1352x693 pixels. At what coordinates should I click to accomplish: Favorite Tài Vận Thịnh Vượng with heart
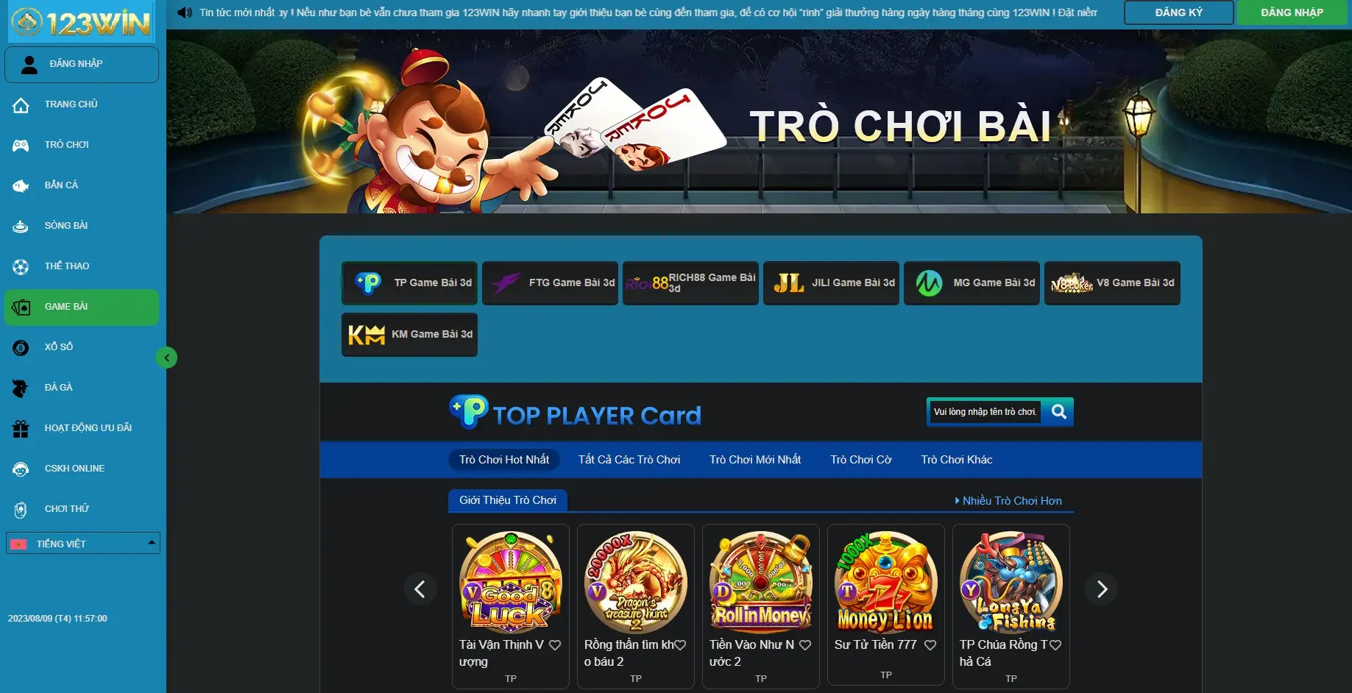click(x=555, y=645)
